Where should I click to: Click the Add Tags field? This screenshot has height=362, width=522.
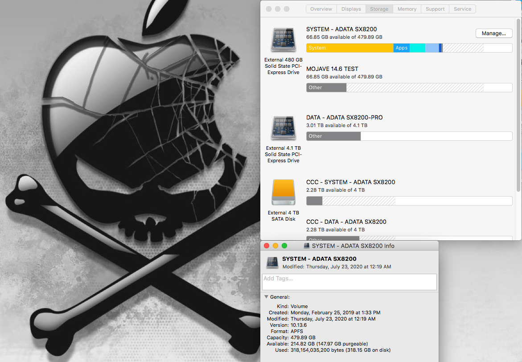349,282
